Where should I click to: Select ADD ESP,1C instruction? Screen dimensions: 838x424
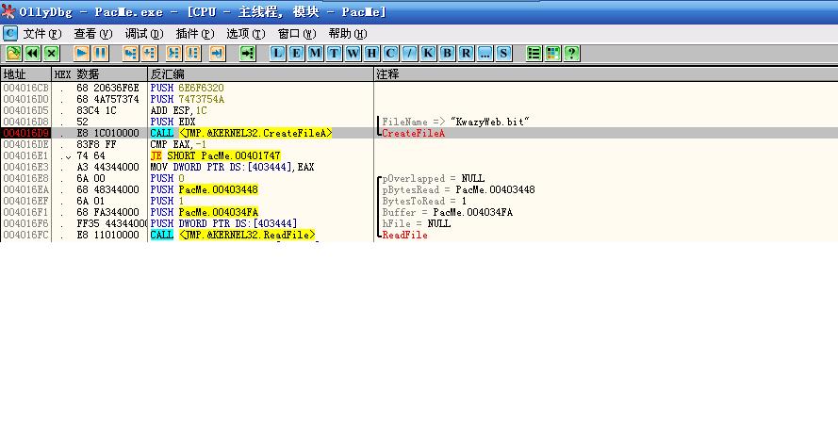[x=178, y=110]
